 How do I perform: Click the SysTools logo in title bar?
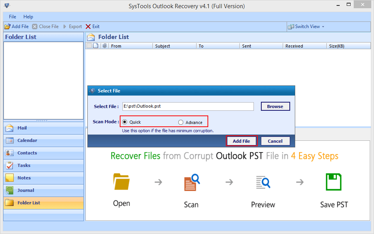(7, 5)
